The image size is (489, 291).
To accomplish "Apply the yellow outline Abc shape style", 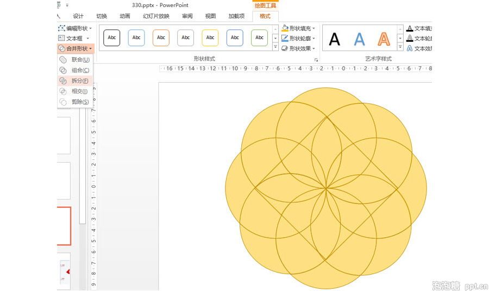I will [210, 38].
